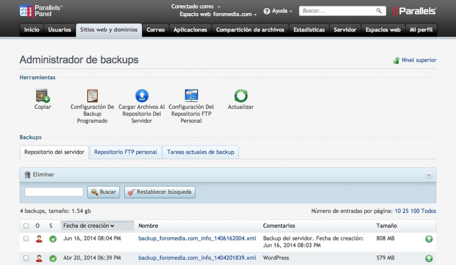
Task: Open Configuración del Repositorio FTP Personal
Action: click(191, 96)
